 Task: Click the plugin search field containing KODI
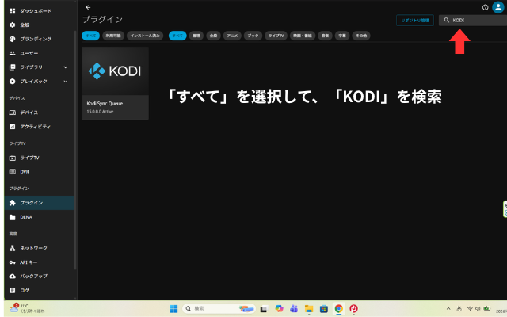(x=475, y=20)
